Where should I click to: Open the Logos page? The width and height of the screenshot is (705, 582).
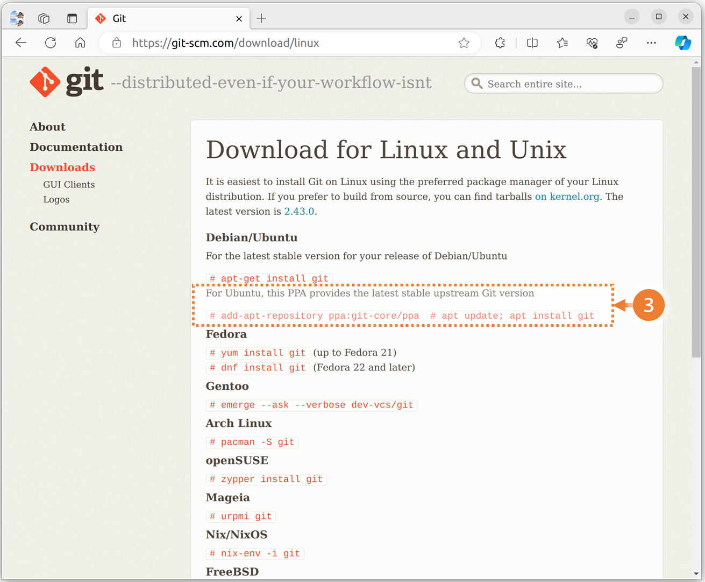pos(56,200)
